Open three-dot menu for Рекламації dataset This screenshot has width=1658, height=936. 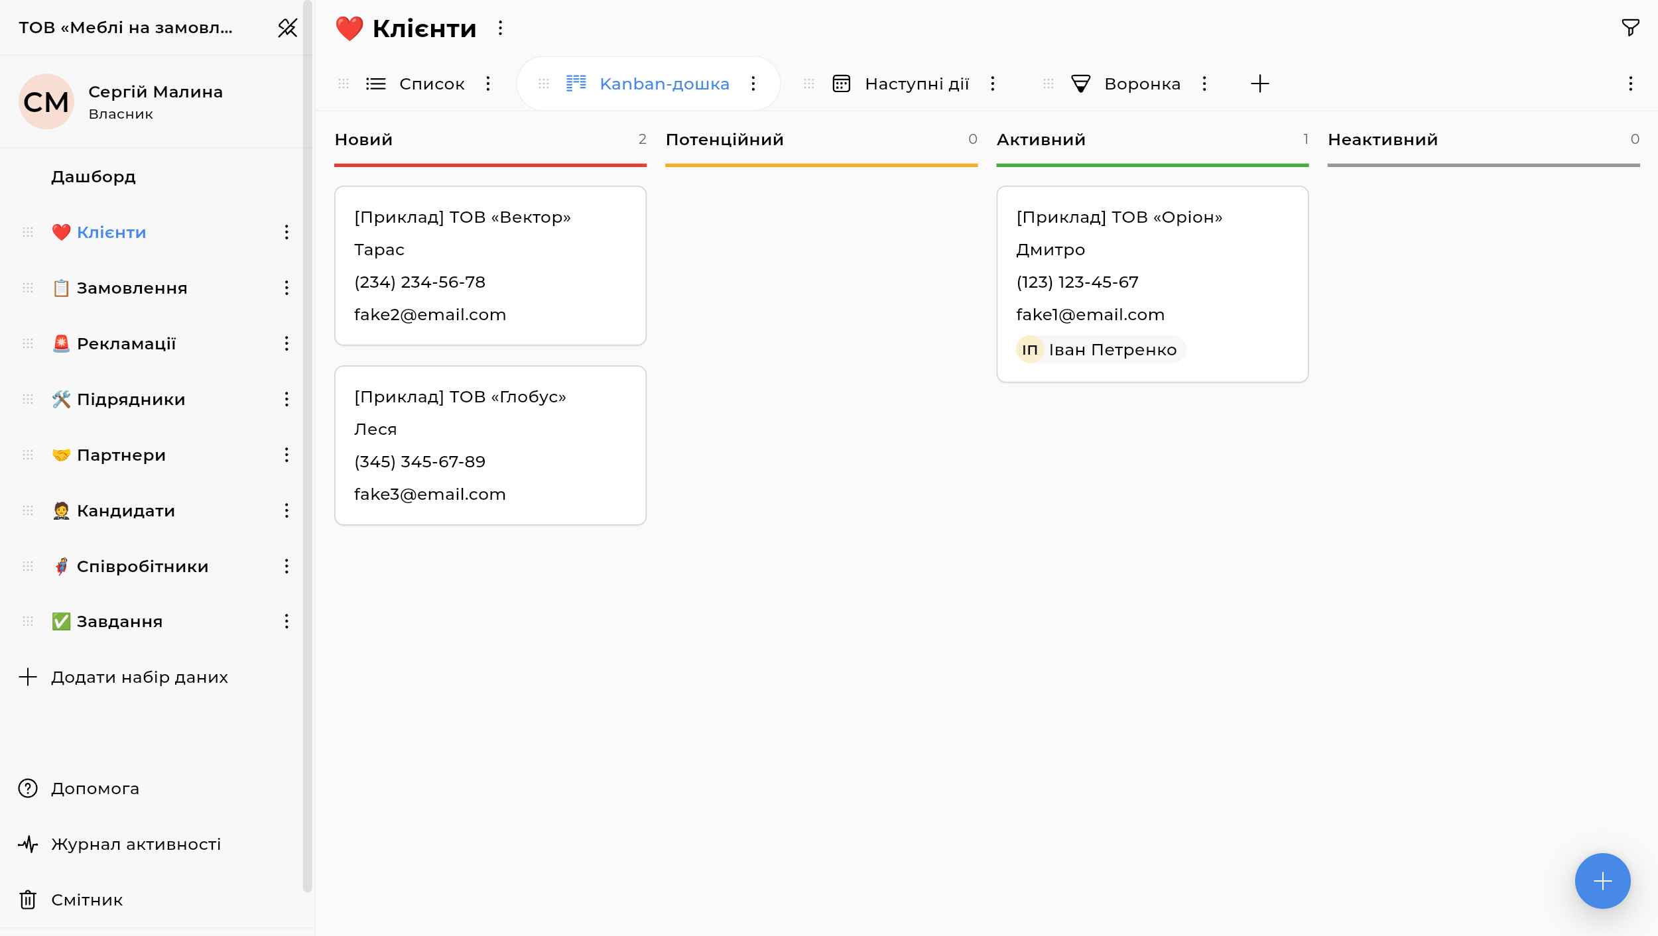287,343
